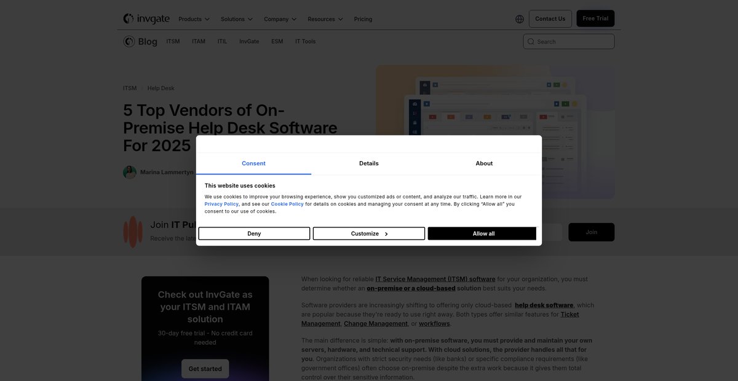The image size is (738, 381).
Task: Click the Marina Lammertyn author name
Action: tap(167, 173)
